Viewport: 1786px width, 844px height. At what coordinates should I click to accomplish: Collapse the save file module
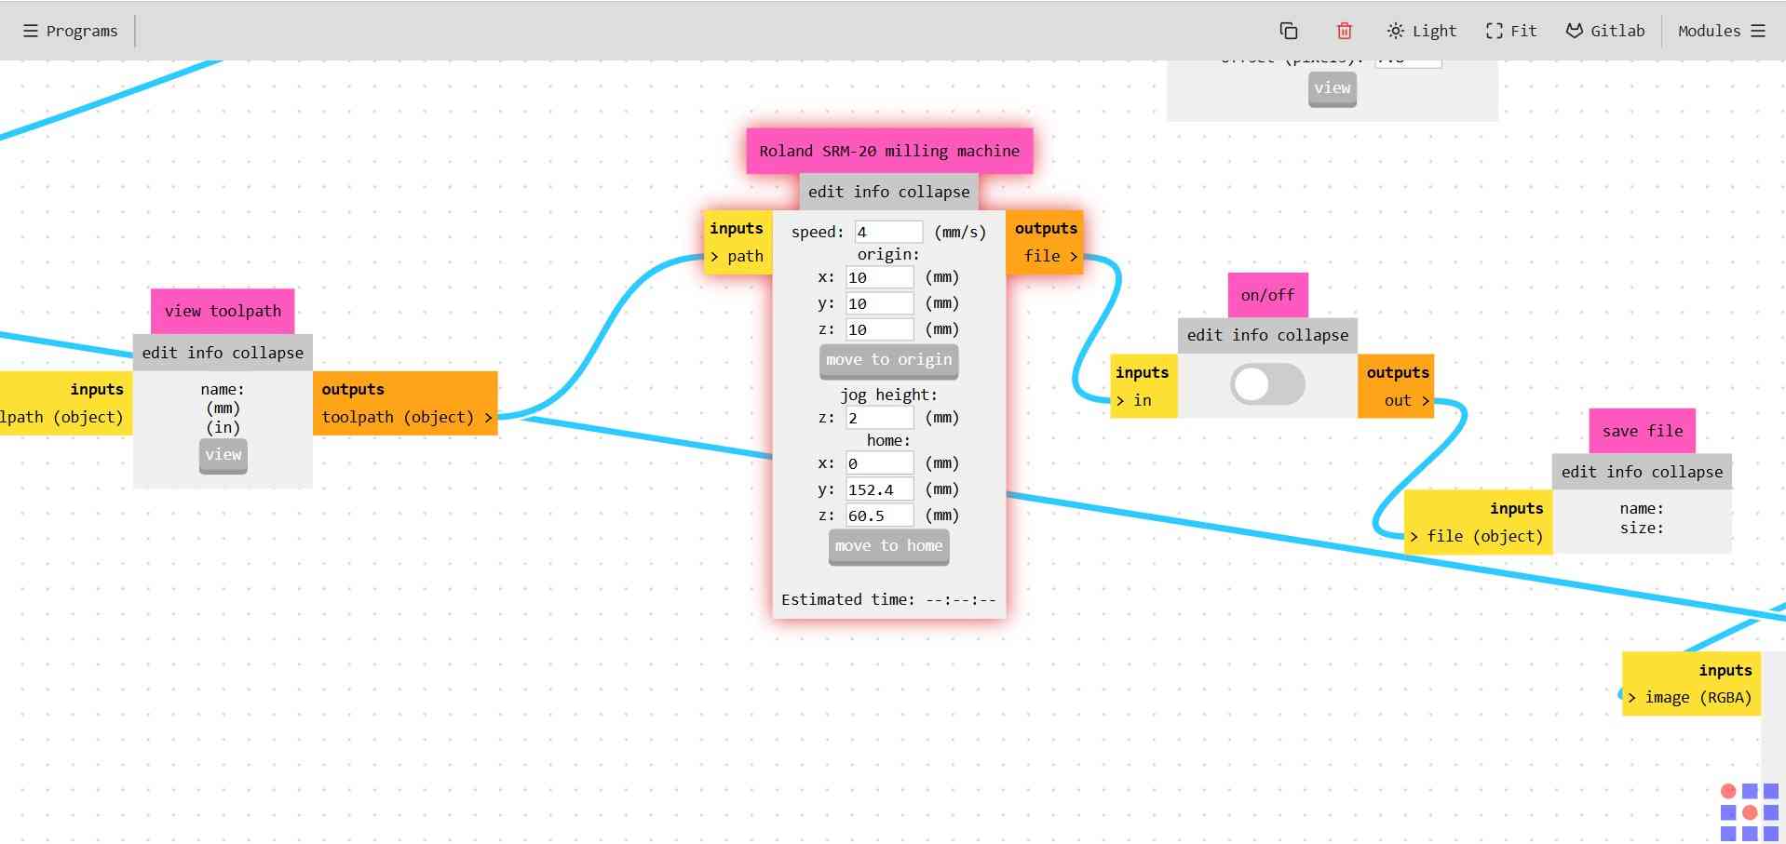1687,472
